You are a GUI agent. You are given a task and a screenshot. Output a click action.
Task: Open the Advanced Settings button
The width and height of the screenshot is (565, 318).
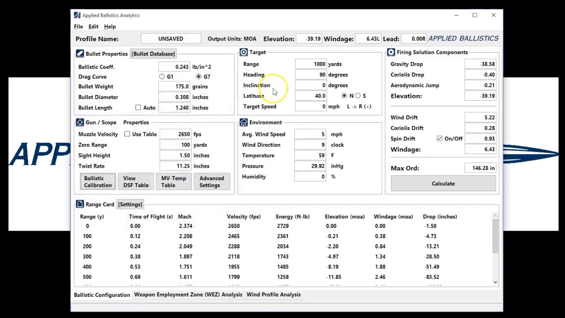tap(211, 182)
